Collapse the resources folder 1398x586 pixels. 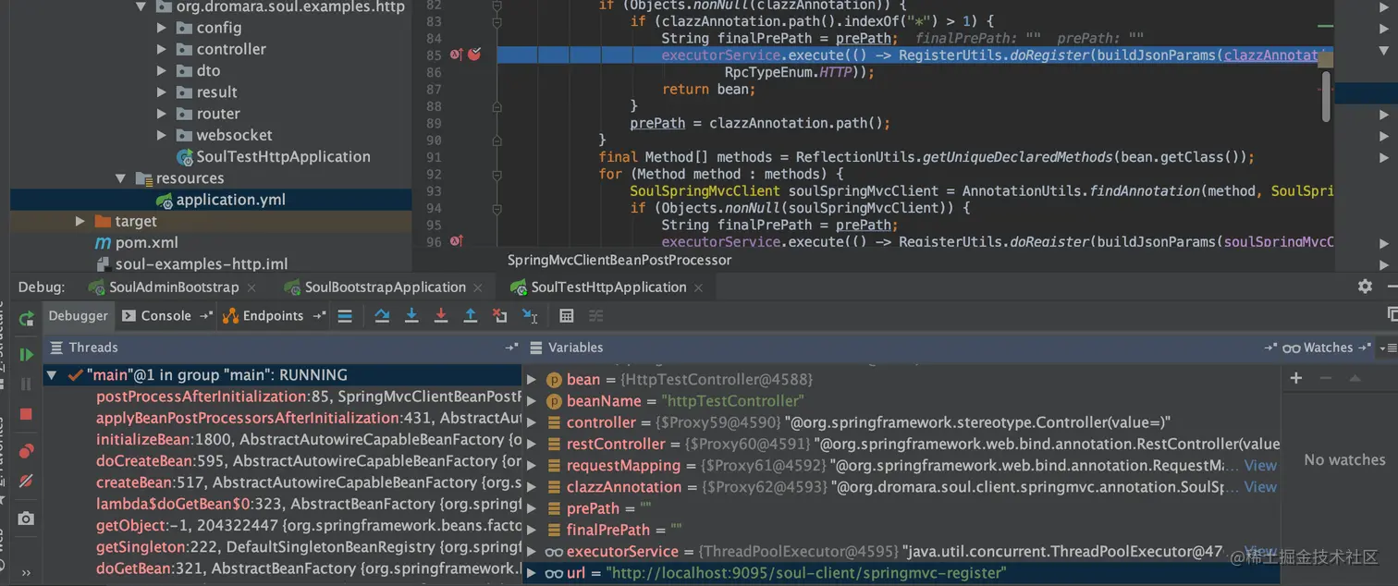pyautogui.click(x=120, y=178)
